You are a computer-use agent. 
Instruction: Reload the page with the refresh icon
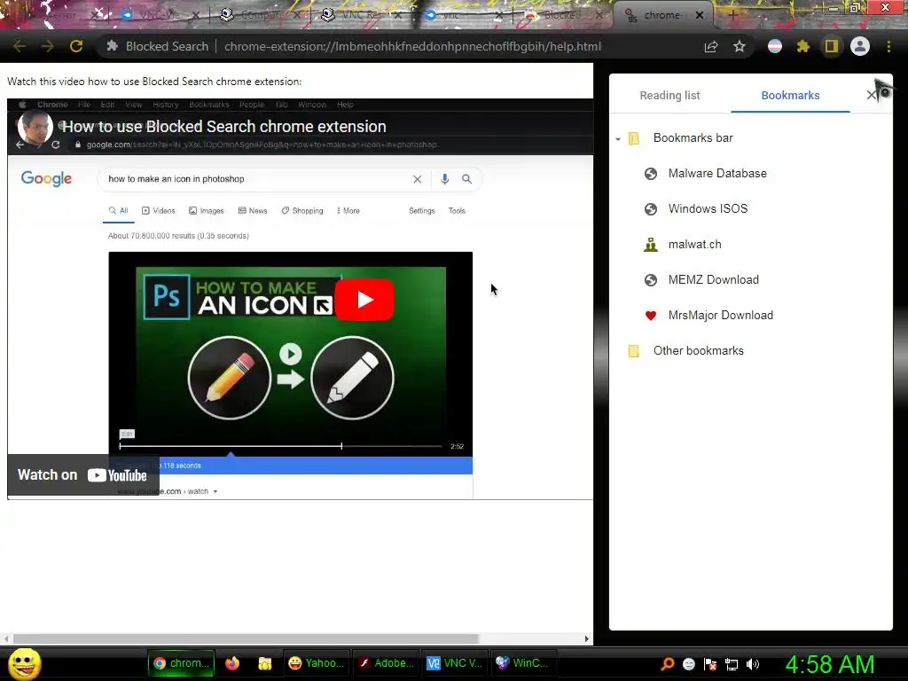(76, 46)
